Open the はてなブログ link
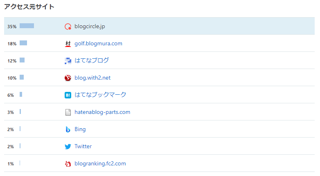The image size is (320, 176). point(92,60)
